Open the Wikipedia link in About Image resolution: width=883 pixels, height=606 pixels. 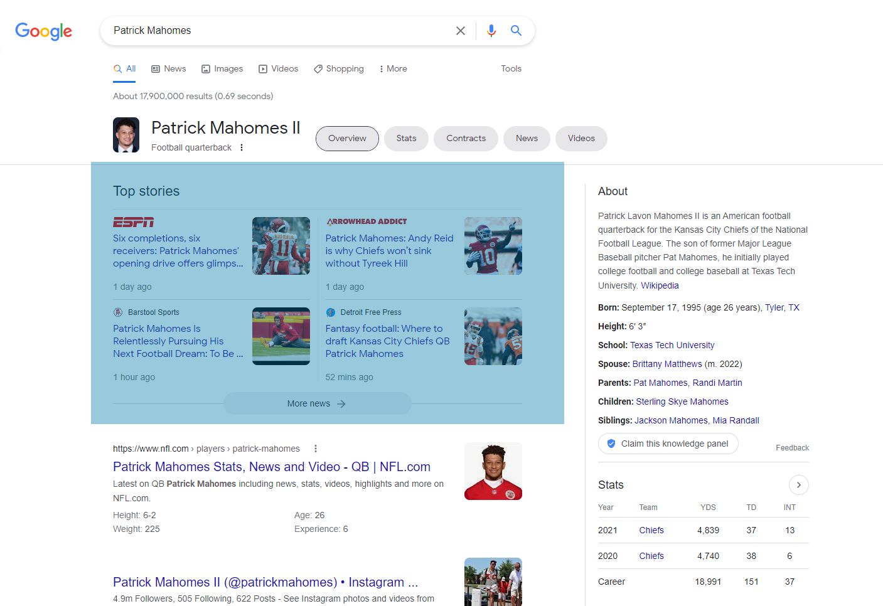[660, 285]
